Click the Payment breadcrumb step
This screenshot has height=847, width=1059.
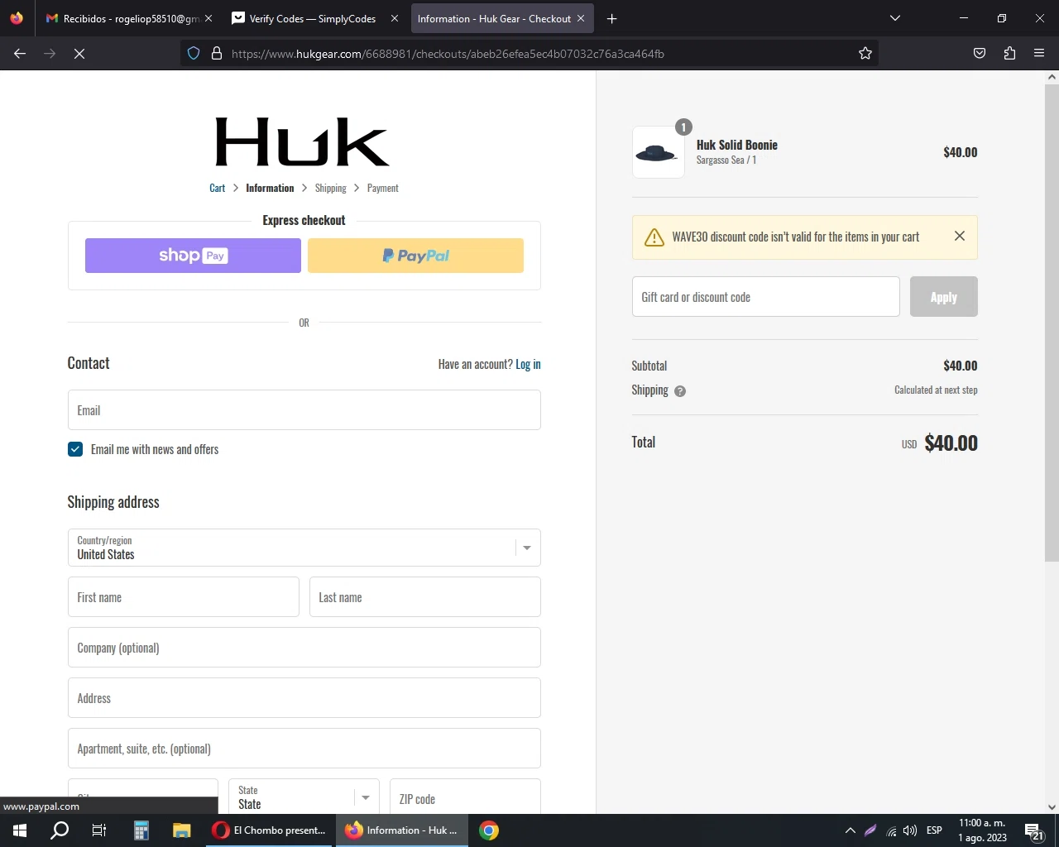coord(383,189)
